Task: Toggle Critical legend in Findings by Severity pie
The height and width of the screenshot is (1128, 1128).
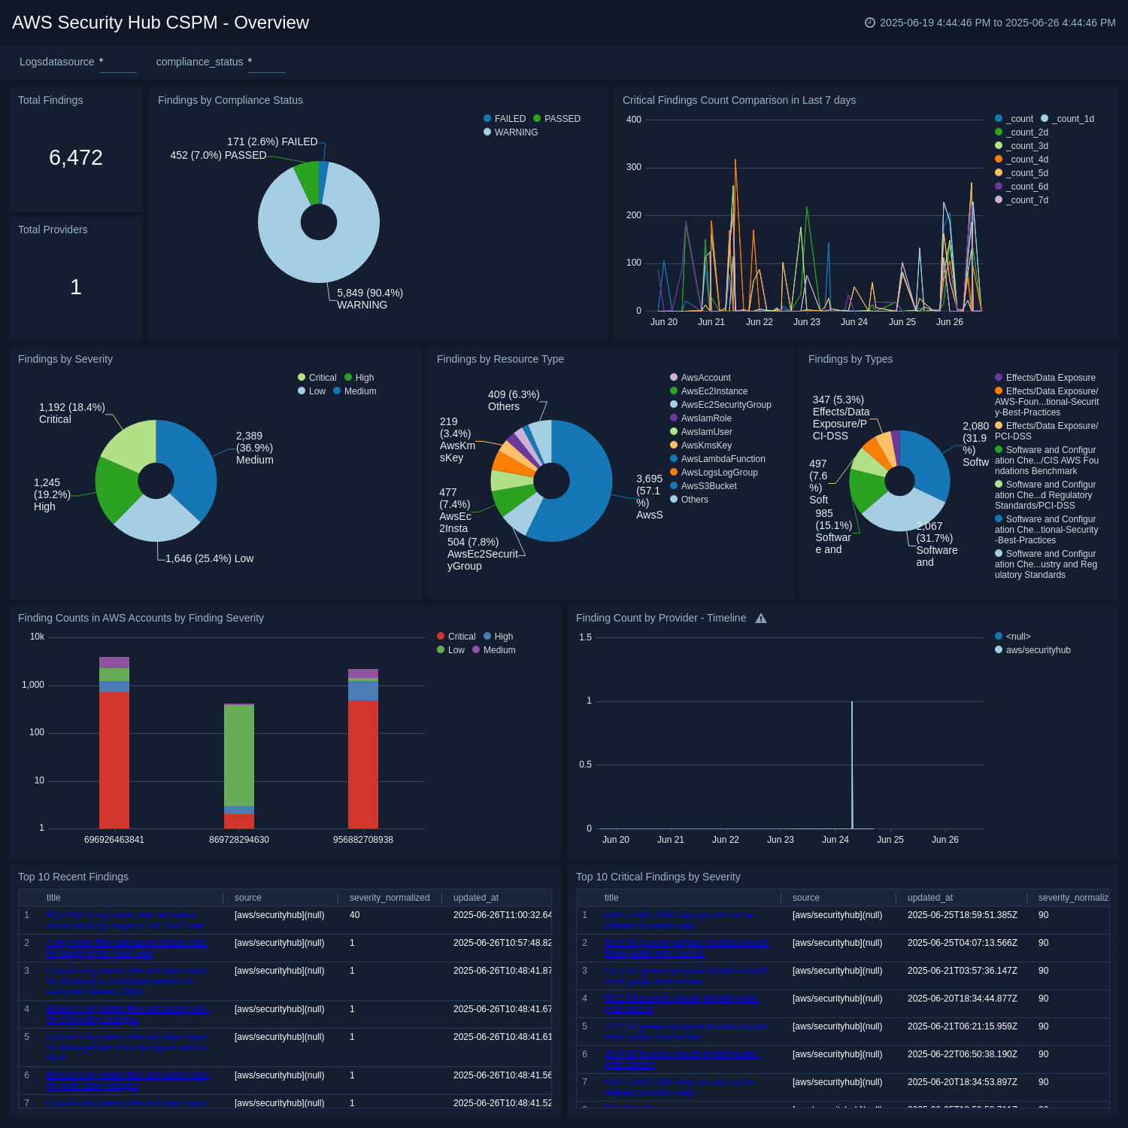Action: click(x=317, y=378)
